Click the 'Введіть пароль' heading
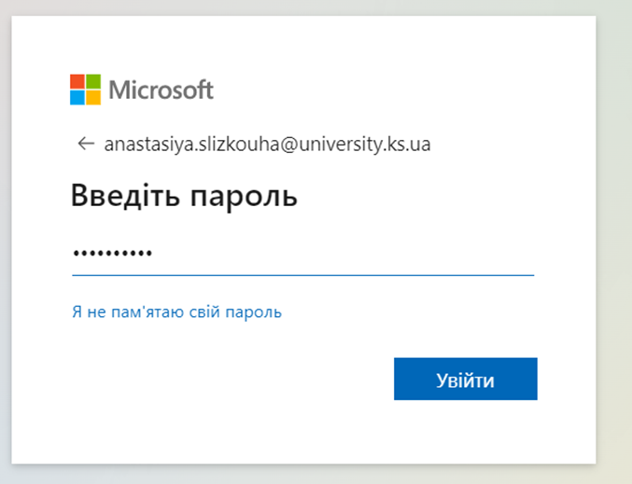Image resolution: width=632 pixels, height=484 pixels. coord(184,196)
